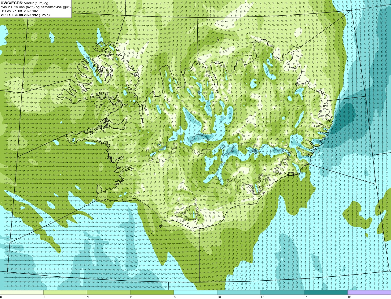Viewport: 391px width, 299px height.
Task: Click the lavender above-16 m/s legend swatch
Action: point(369,292)
